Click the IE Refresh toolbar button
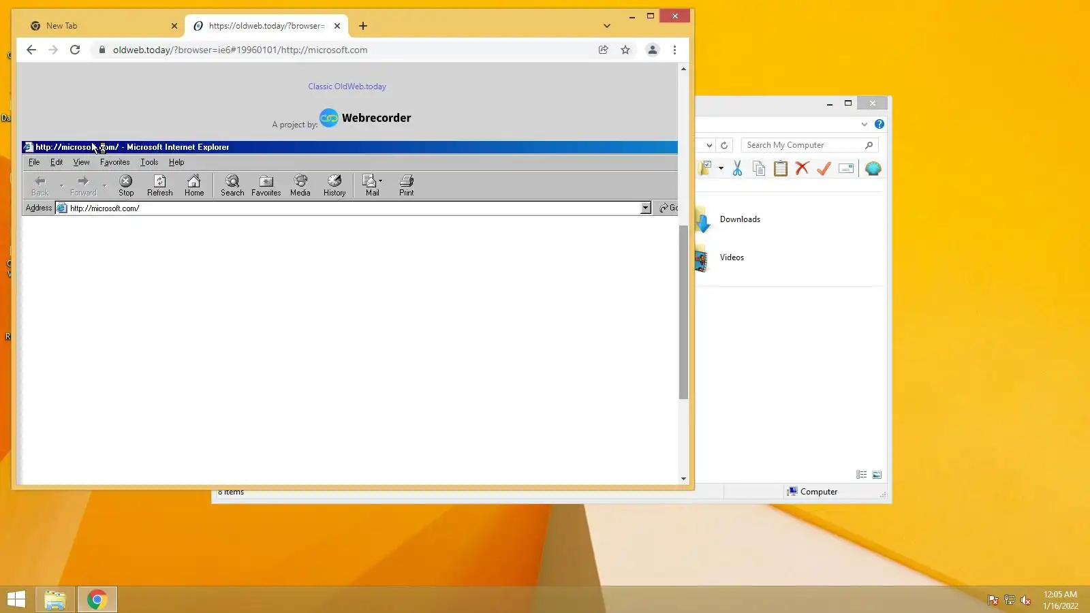 coord(160,185)
